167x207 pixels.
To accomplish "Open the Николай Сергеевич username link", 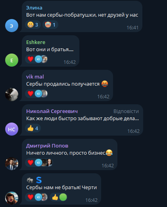I will click(52, 111).
